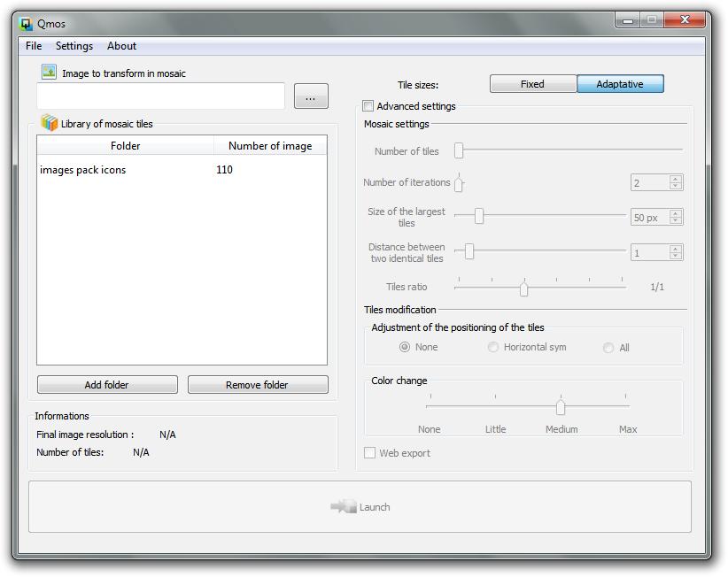Enable the Advanced settings checkbox
Viewport: 728px width, 577px height.
[x=368, y=106]
